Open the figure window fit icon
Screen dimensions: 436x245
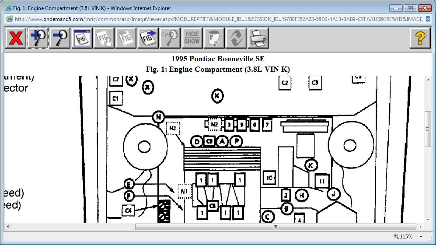click(x=82, y=38)
